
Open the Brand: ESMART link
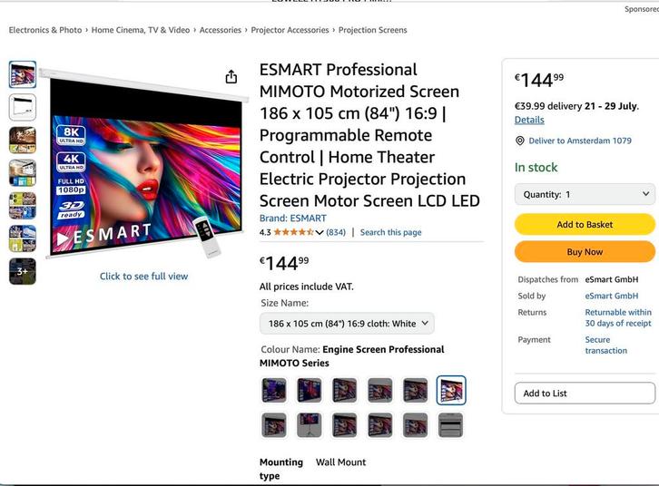click(x=292, y=219)
